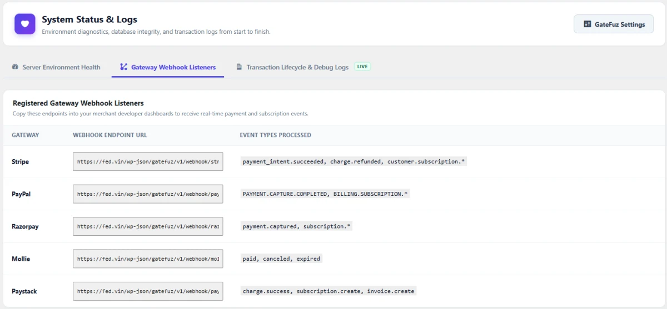Image resolution: width=667 pixels, height=309 pixels.
Task: Click Stripe's payment_intent.succeeded event types text
Action: [x=354, y=161]
